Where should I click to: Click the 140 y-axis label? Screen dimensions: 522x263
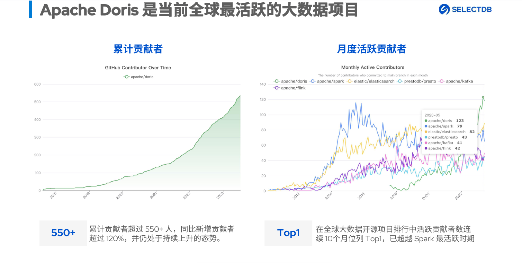(x=262, y=84)
